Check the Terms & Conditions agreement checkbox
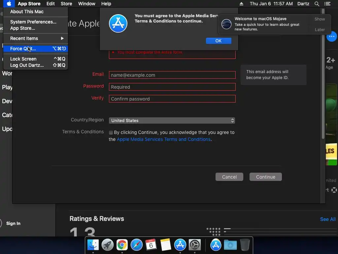The image size is (338, 254). click(x=111, y=133)
